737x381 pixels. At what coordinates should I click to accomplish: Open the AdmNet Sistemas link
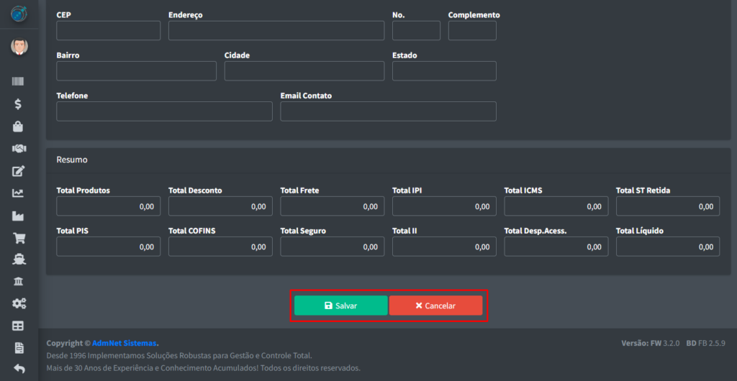(125, 343)
